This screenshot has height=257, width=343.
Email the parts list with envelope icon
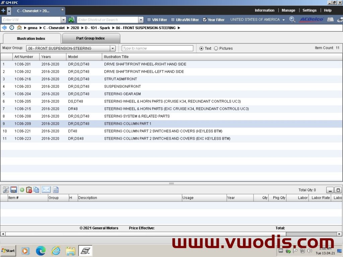click(46, 189)
